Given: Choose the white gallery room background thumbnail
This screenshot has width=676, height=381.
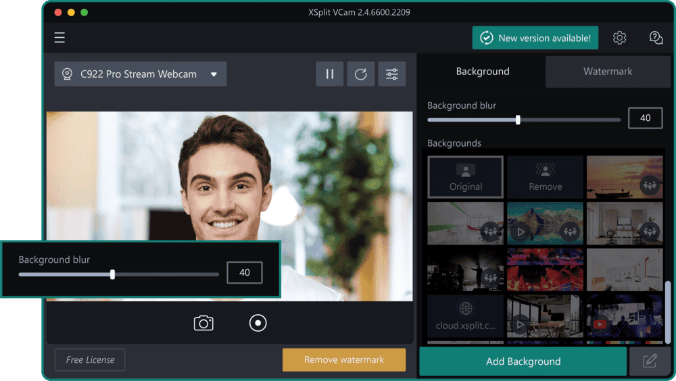Looking at the screenshot, I should pyautogui.click(x=465, y=224).
